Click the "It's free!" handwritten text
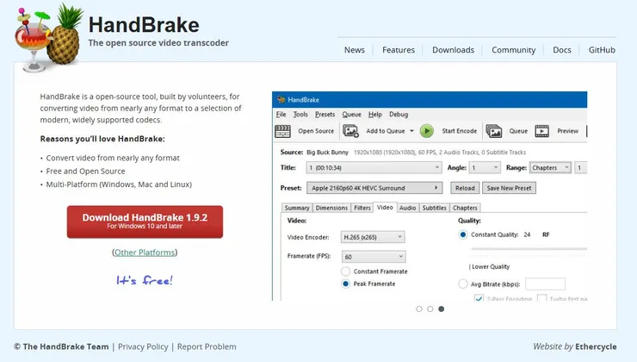Screen dimensions: 637x362 pos(145,280)
